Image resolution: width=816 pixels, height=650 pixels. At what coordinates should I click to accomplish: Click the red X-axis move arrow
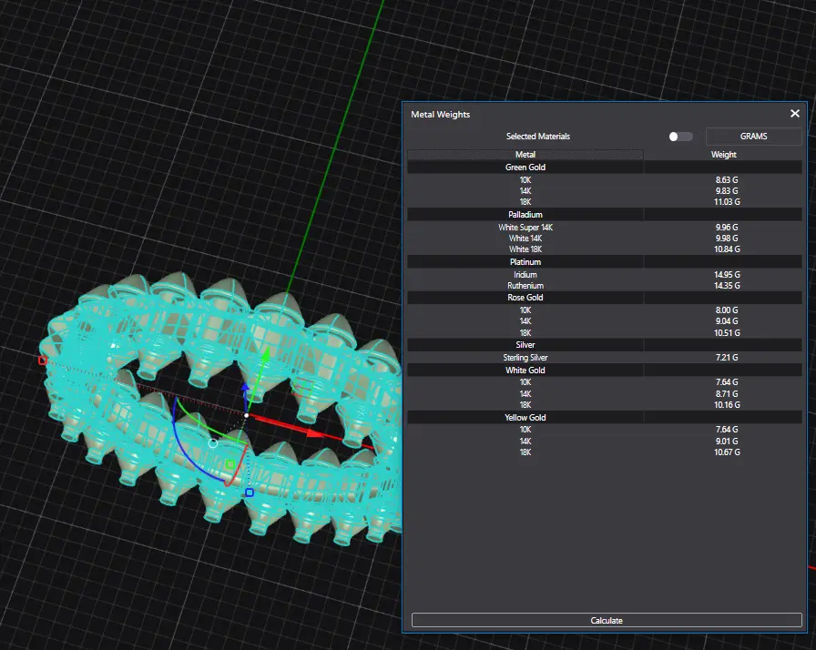coord(314,432)
